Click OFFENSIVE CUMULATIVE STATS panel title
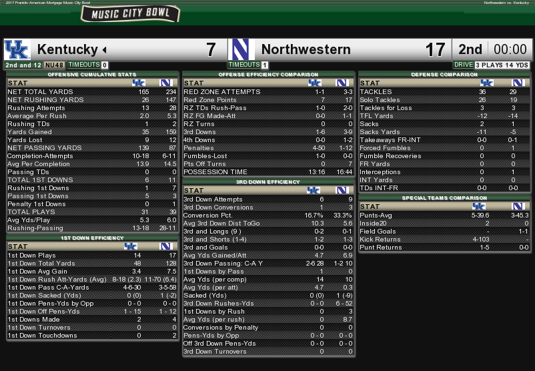Image resolution: width=535 pixels, height=371 pixels. [x=92, y=75]
